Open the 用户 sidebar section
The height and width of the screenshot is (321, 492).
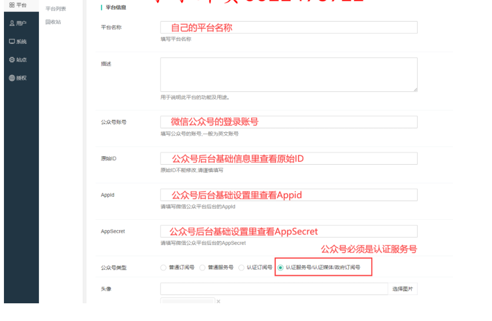pos(21,23)
